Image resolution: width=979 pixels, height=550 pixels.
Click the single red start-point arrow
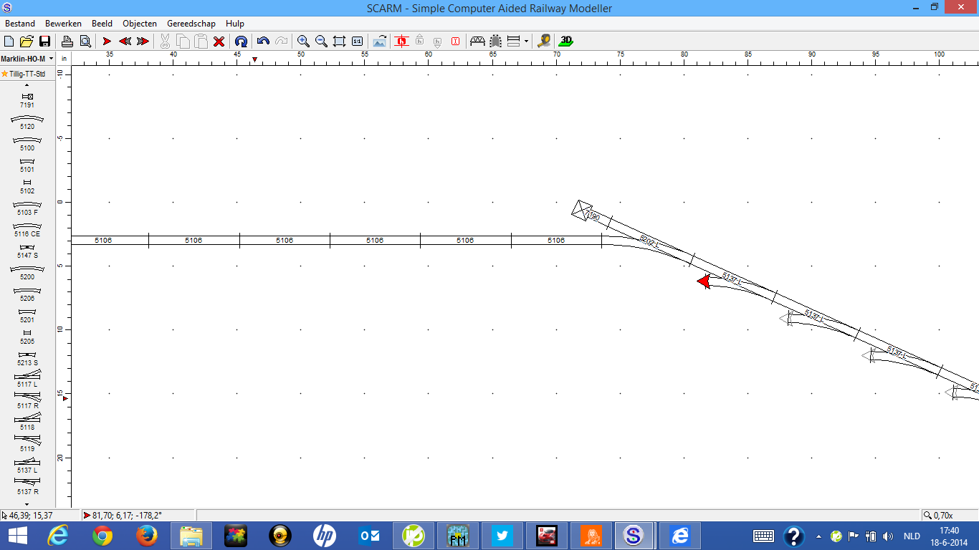pyautogui.click(x=107, y=42)
